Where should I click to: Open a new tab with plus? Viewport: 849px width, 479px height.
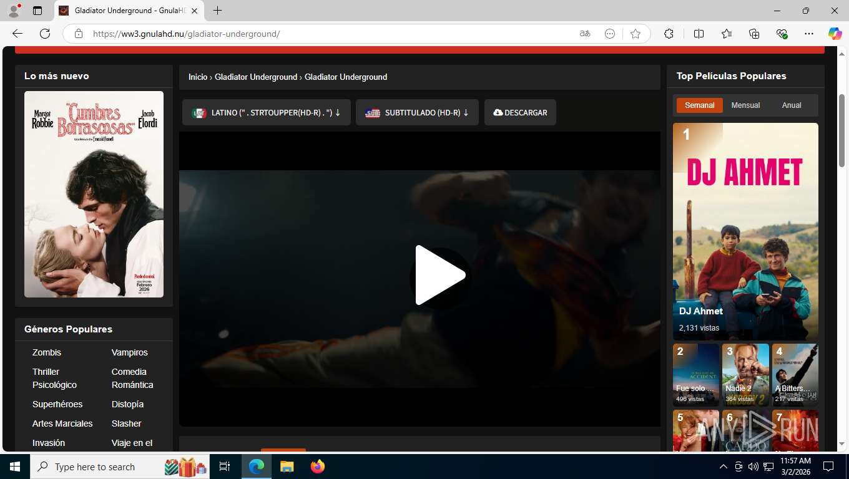pyautogui.click(x=217, y=11)
